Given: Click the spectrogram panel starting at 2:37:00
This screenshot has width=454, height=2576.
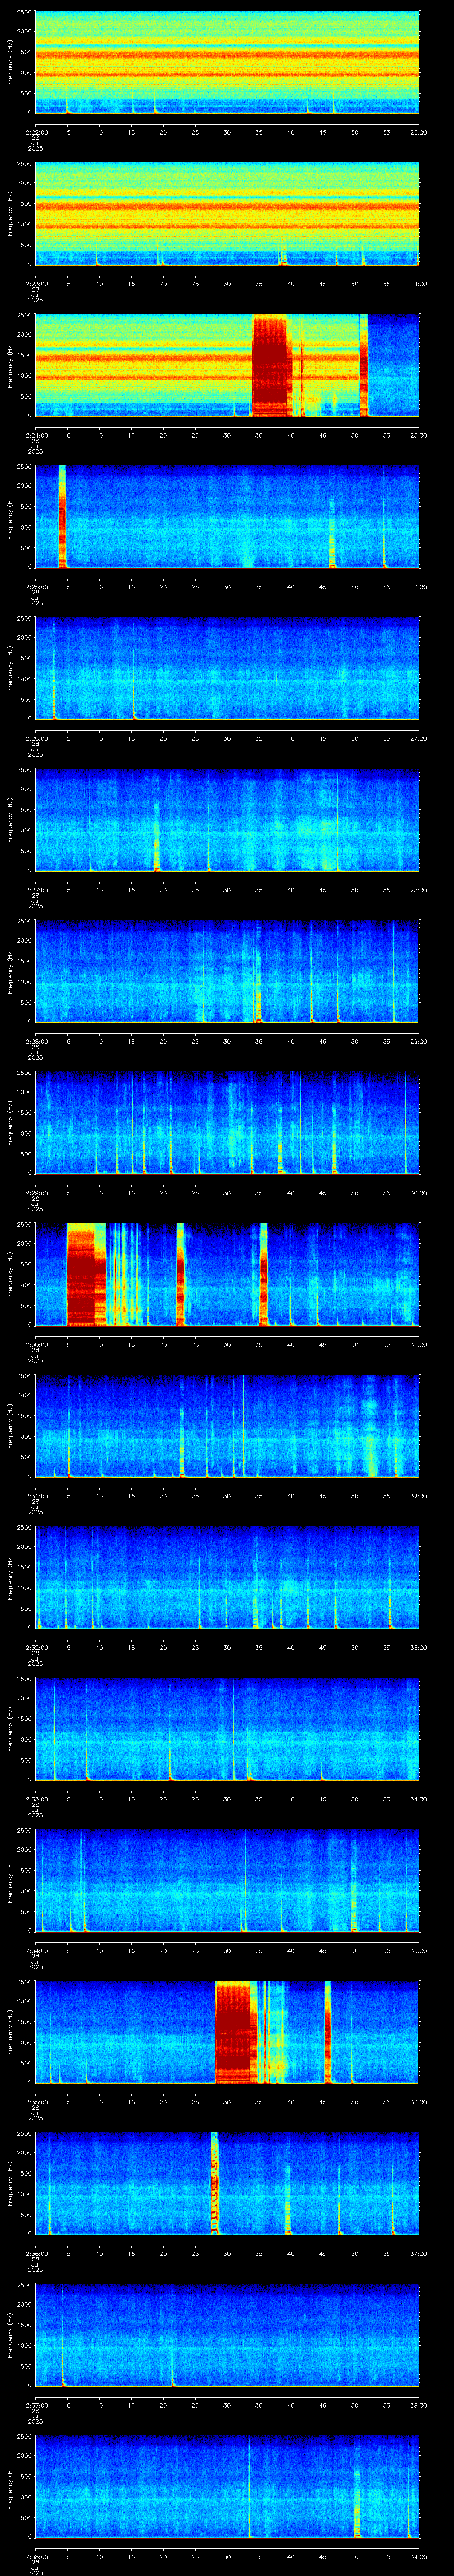Looking at the screenshot, I should [227, 2336].
